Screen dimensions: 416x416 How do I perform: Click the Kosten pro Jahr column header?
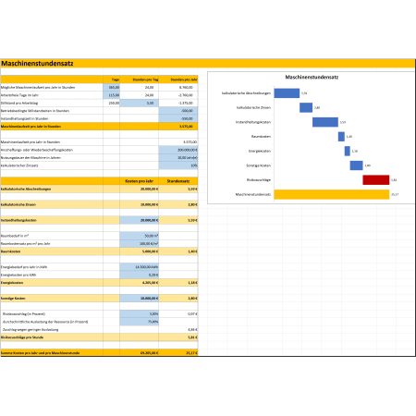coord(140,181)
